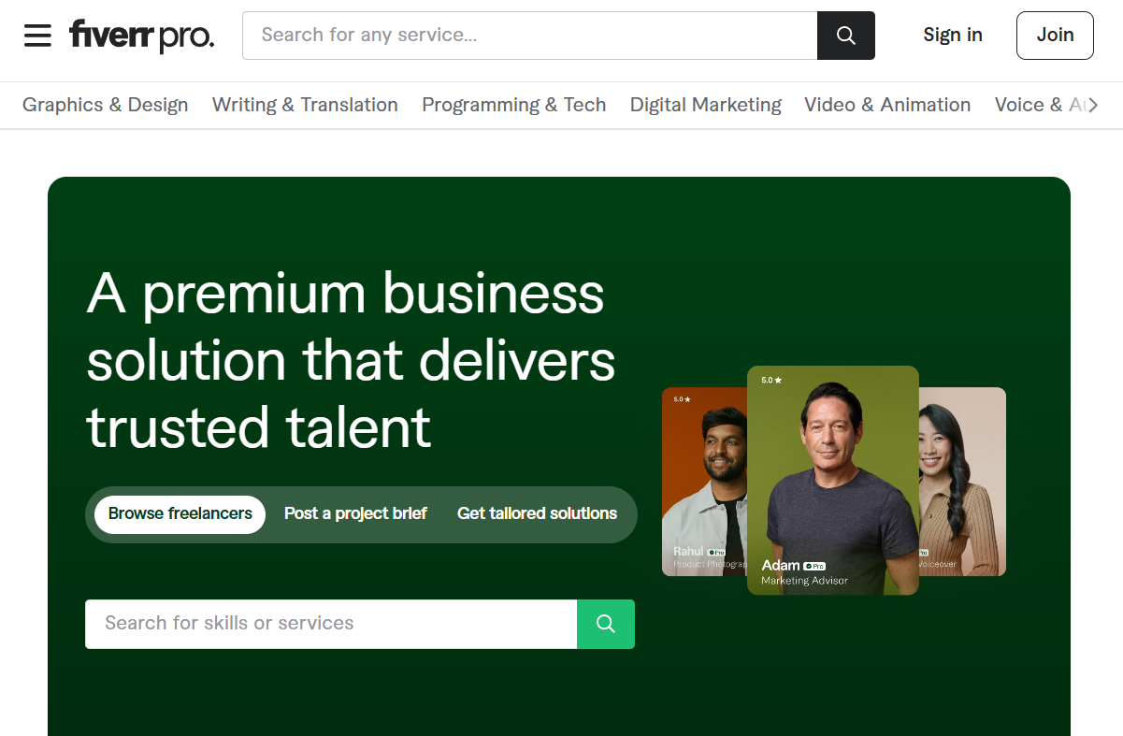The width and height of the screenshot is (1123, 736).
Task: Open the hamburger navigation menu
Action: [37, 35]
